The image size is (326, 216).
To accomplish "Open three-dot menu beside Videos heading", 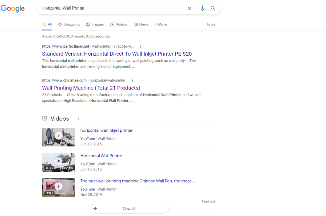I will (78, 118).
